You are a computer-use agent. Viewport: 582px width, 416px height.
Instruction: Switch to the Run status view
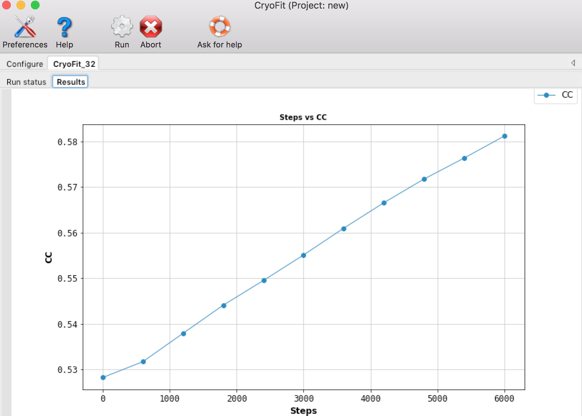point(26,82)
